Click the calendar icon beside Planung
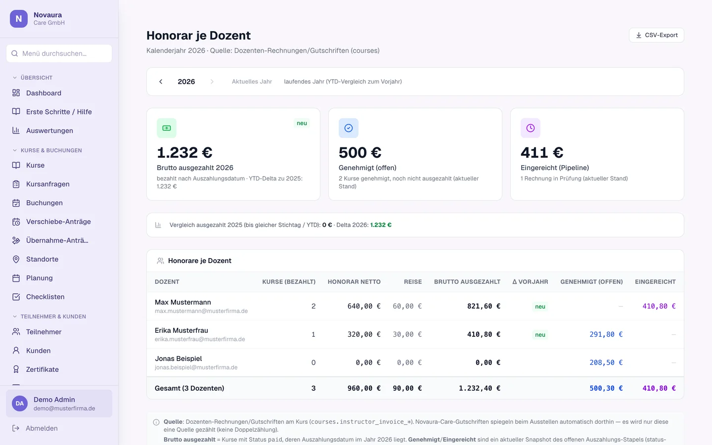The width and height of the screenshot is (712, 445). [x=16, y=278]
